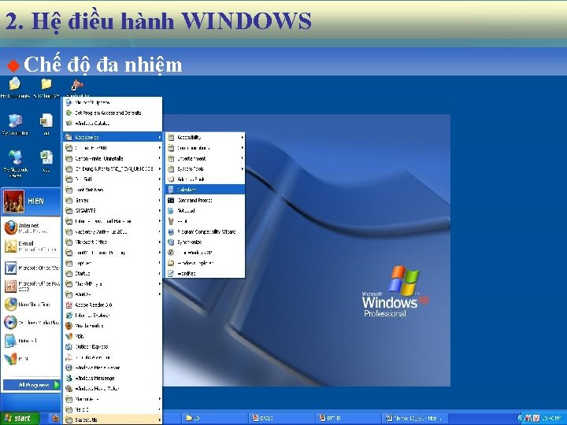Open Adobe Reader 6.0 from All Programs
Screen dimensions: 567x425
click(113, 305)
